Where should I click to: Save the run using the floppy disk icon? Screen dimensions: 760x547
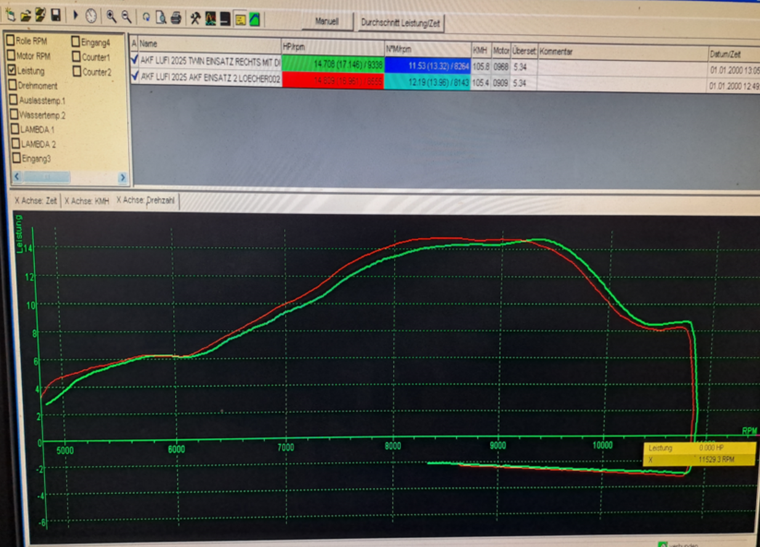[x=55, y=17]
